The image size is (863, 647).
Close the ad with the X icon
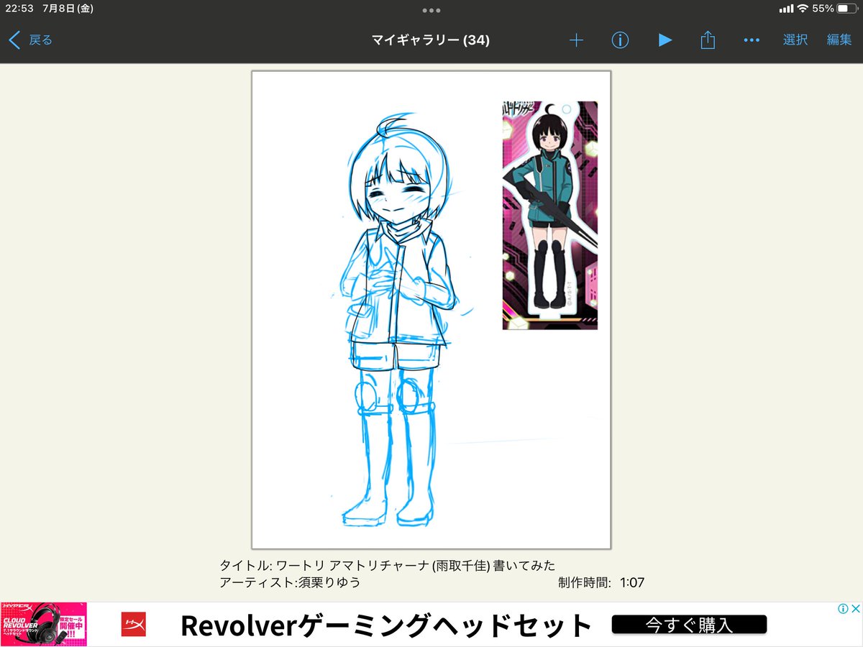[x=856, y=609]
